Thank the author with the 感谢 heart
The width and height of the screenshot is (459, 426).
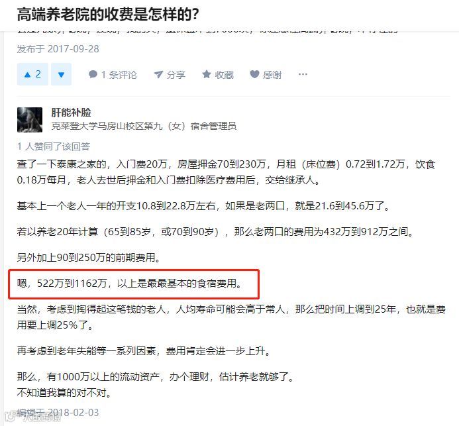click(x=266, y=75)
